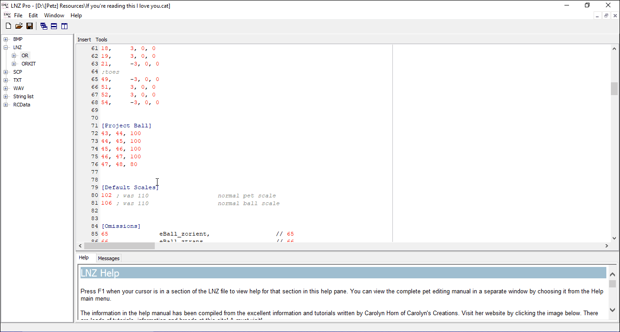This screenshot has height=332, width=620.
Task: Close the inner document window
Action: (615, 15)
